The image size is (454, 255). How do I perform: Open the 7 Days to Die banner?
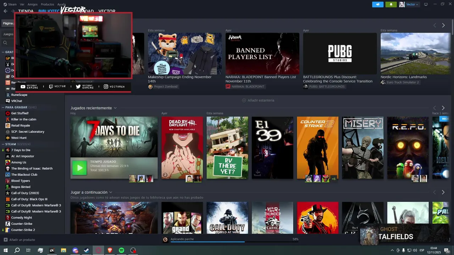click(x=114, y=137)
